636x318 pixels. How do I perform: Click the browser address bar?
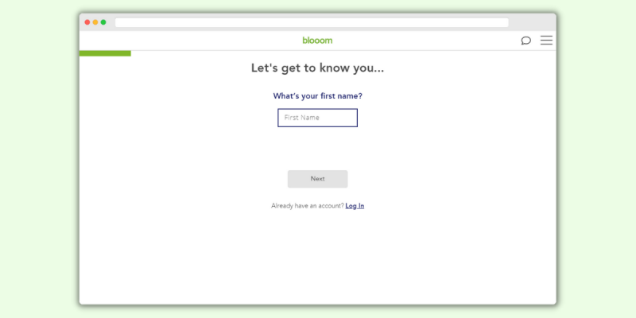click(312, 22)
